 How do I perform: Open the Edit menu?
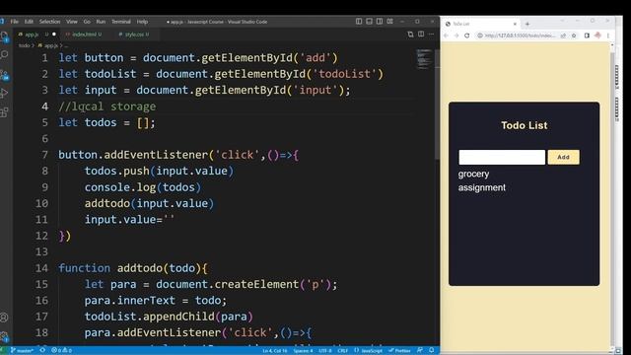point(29,22)
